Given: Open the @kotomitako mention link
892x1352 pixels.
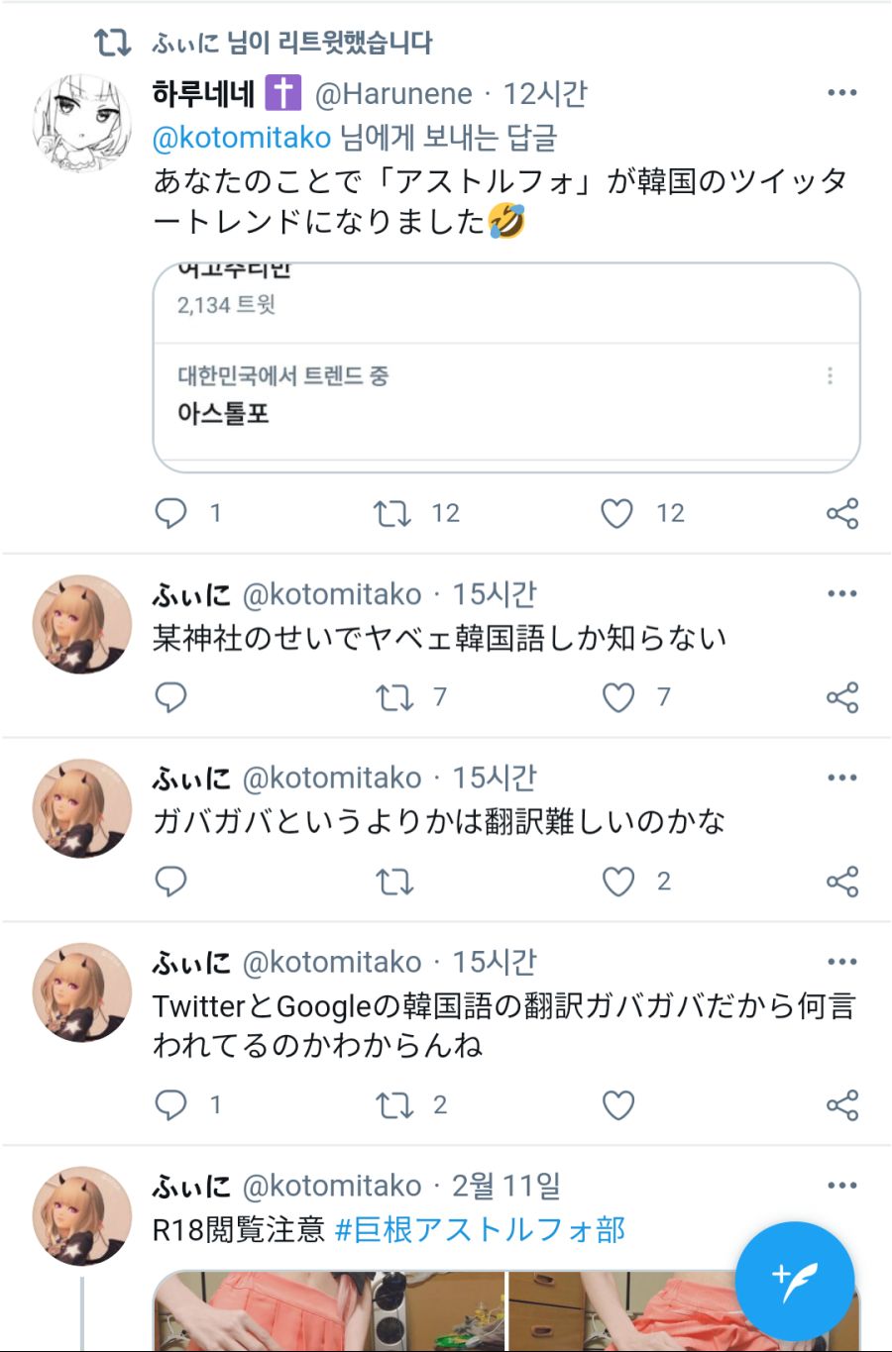Looking at the screenshot, I should click(242, 137).
